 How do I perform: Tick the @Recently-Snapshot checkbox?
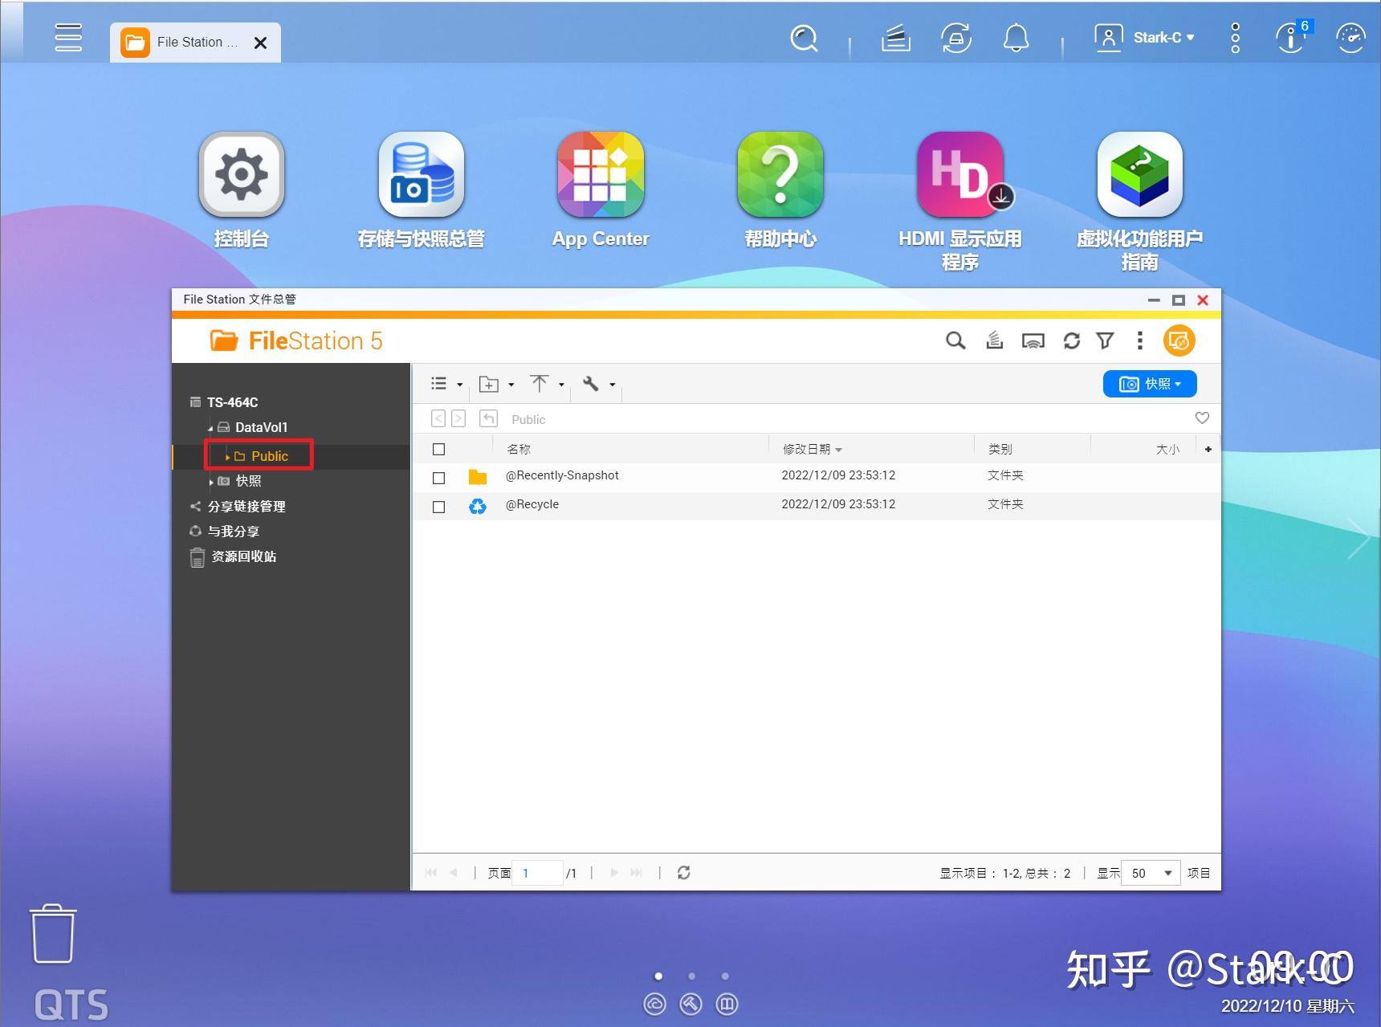[x=438, y=478]
